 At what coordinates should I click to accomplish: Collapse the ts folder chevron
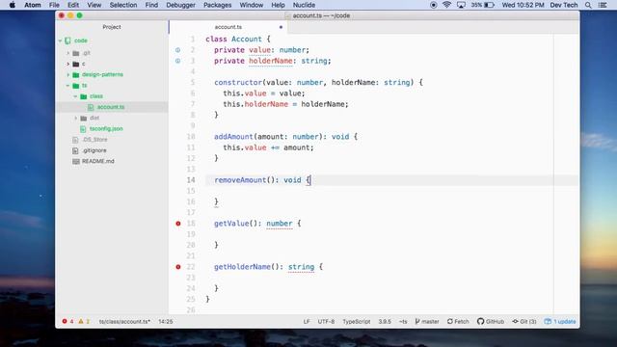point(67,86)
